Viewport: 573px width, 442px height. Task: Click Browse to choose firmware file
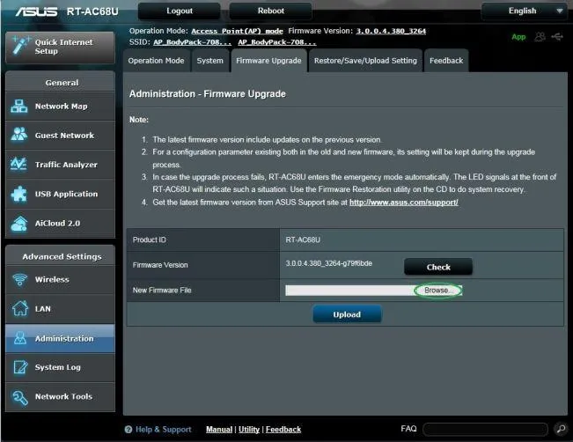pyautogui.click(x=438, y=291)
